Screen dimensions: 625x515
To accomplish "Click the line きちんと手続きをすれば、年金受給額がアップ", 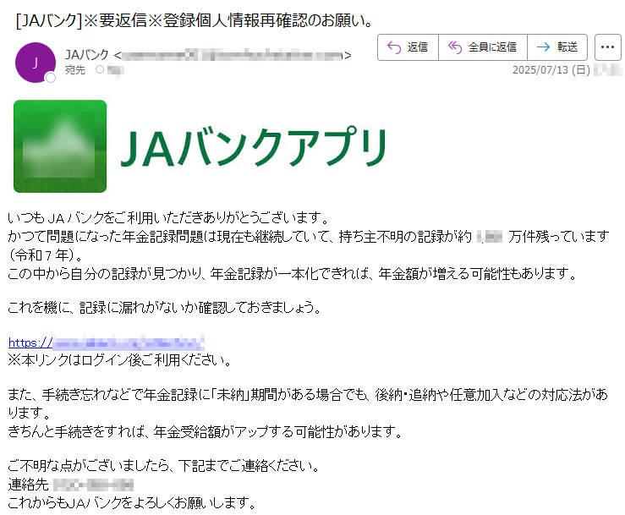I will coord(206,431).
